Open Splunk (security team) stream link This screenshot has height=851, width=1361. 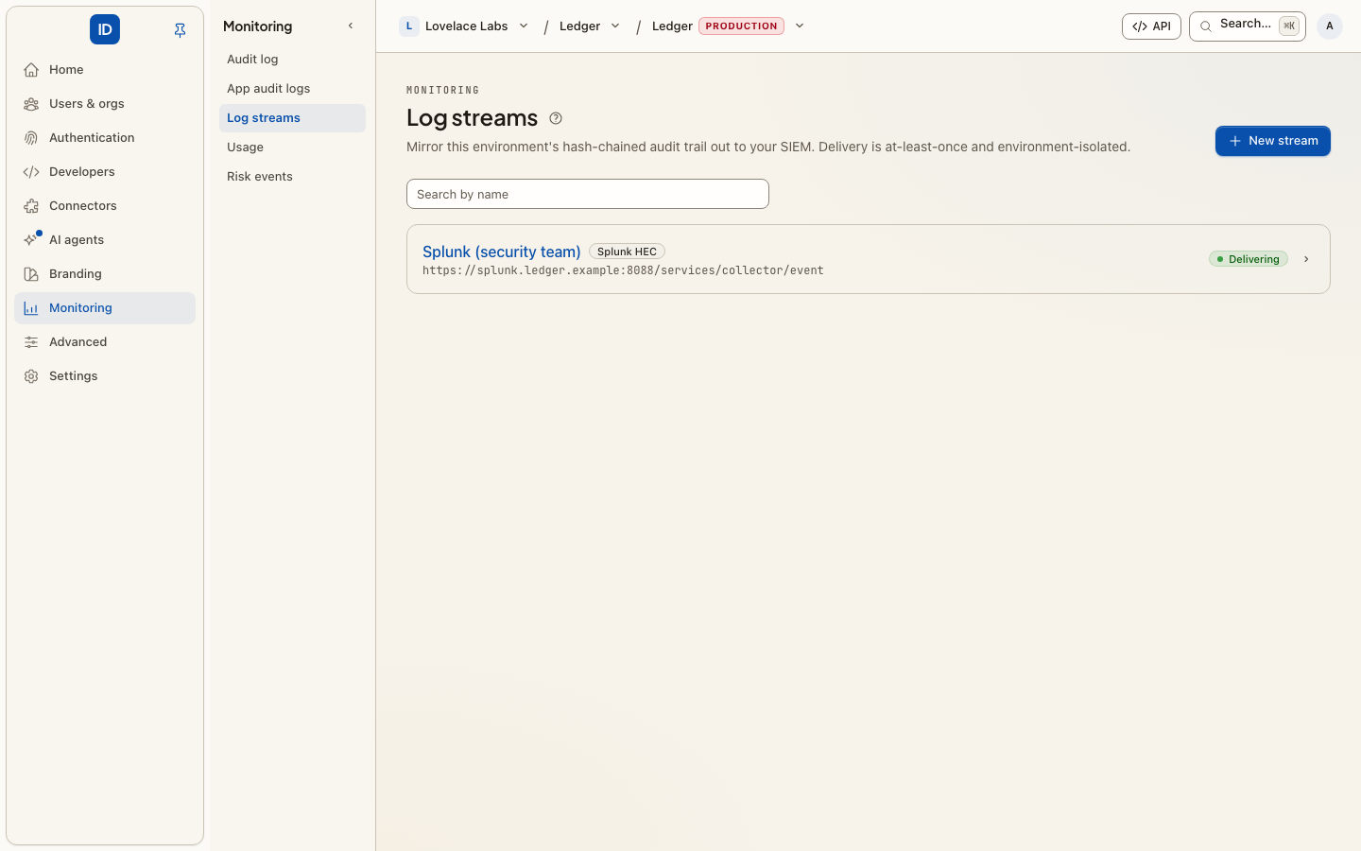pyautogui.click(x=501, y=252)
